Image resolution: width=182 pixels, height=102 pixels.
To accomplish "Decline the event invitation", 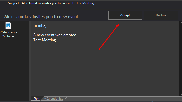I will (x=161, y=15).
